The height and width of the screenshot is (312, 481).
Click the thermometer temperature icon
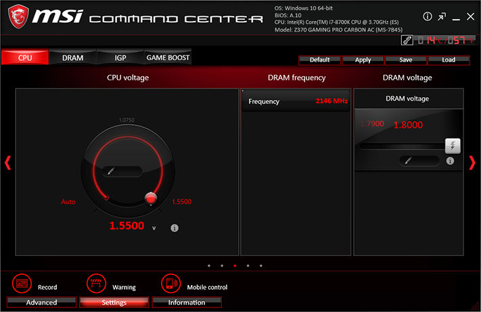(407, 40)
